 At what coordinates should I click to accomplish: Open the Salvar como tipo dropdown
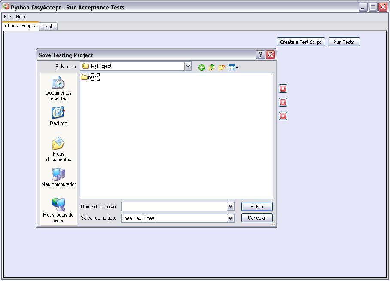[x=230, y=218]
